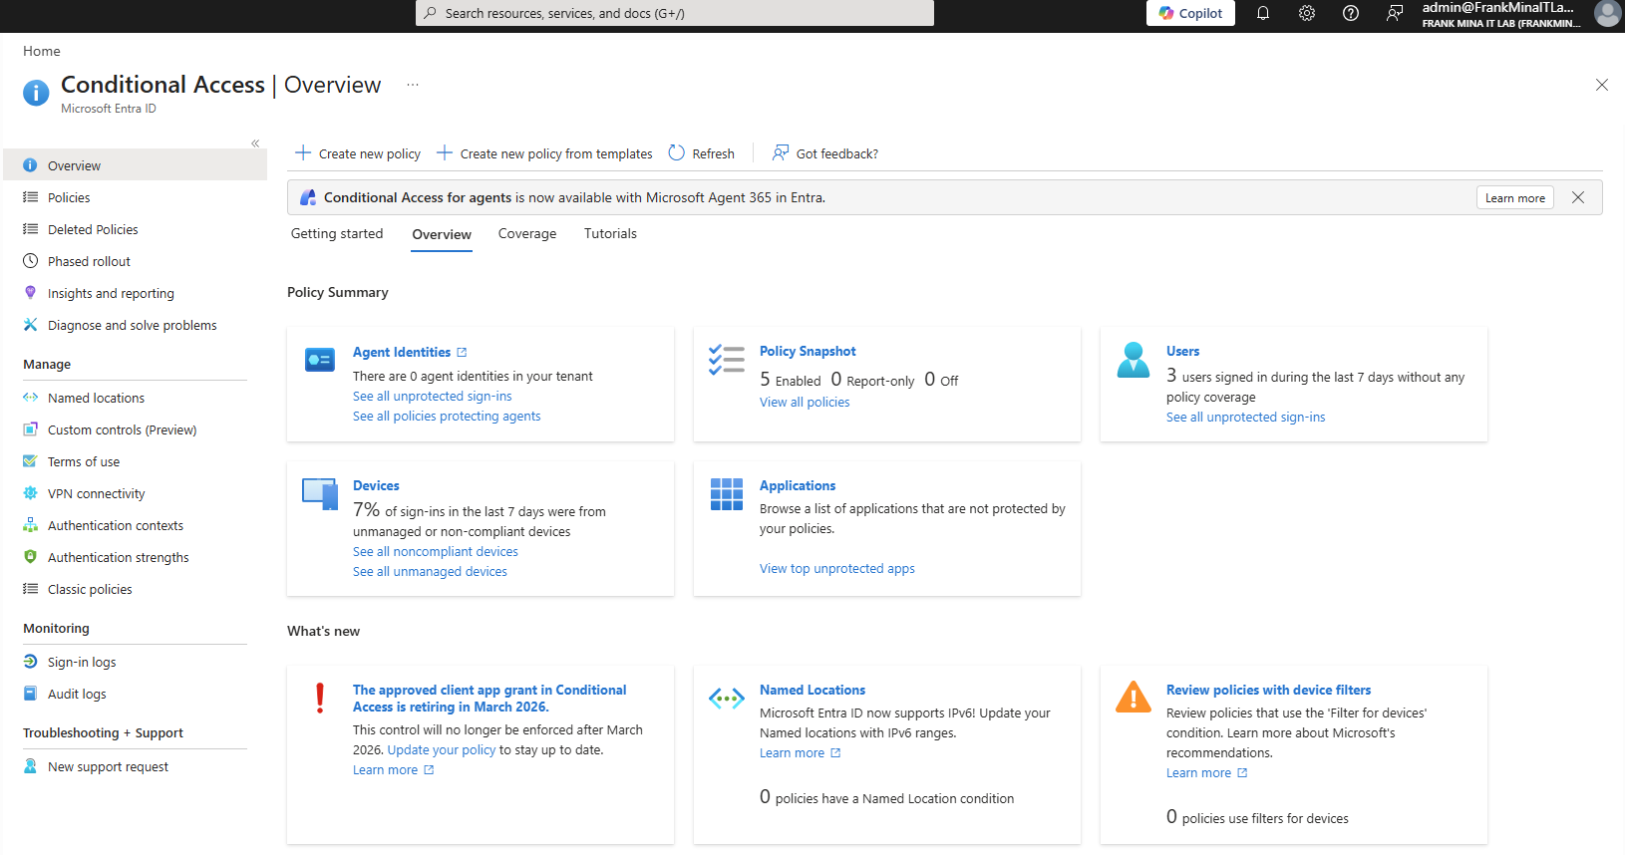Image resolution: width=1625 pixels, height=855 pixels.
Task: Click the Devices card icon
Action: pyautogui.click(x=320, y=493)
